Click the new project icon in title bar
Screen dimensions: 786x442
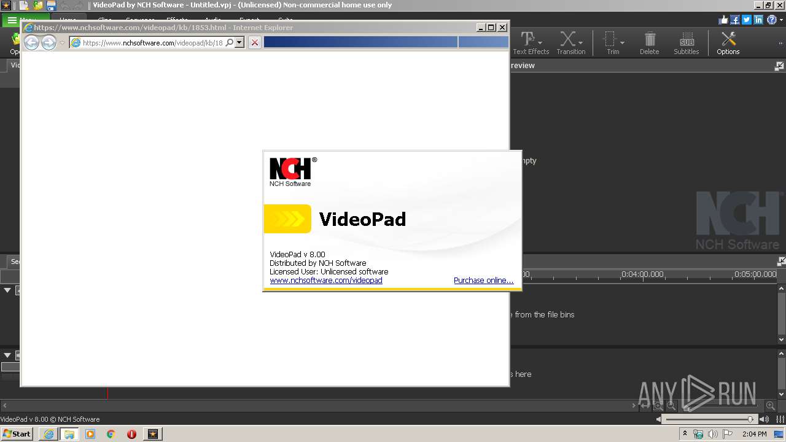pos(24,6)
